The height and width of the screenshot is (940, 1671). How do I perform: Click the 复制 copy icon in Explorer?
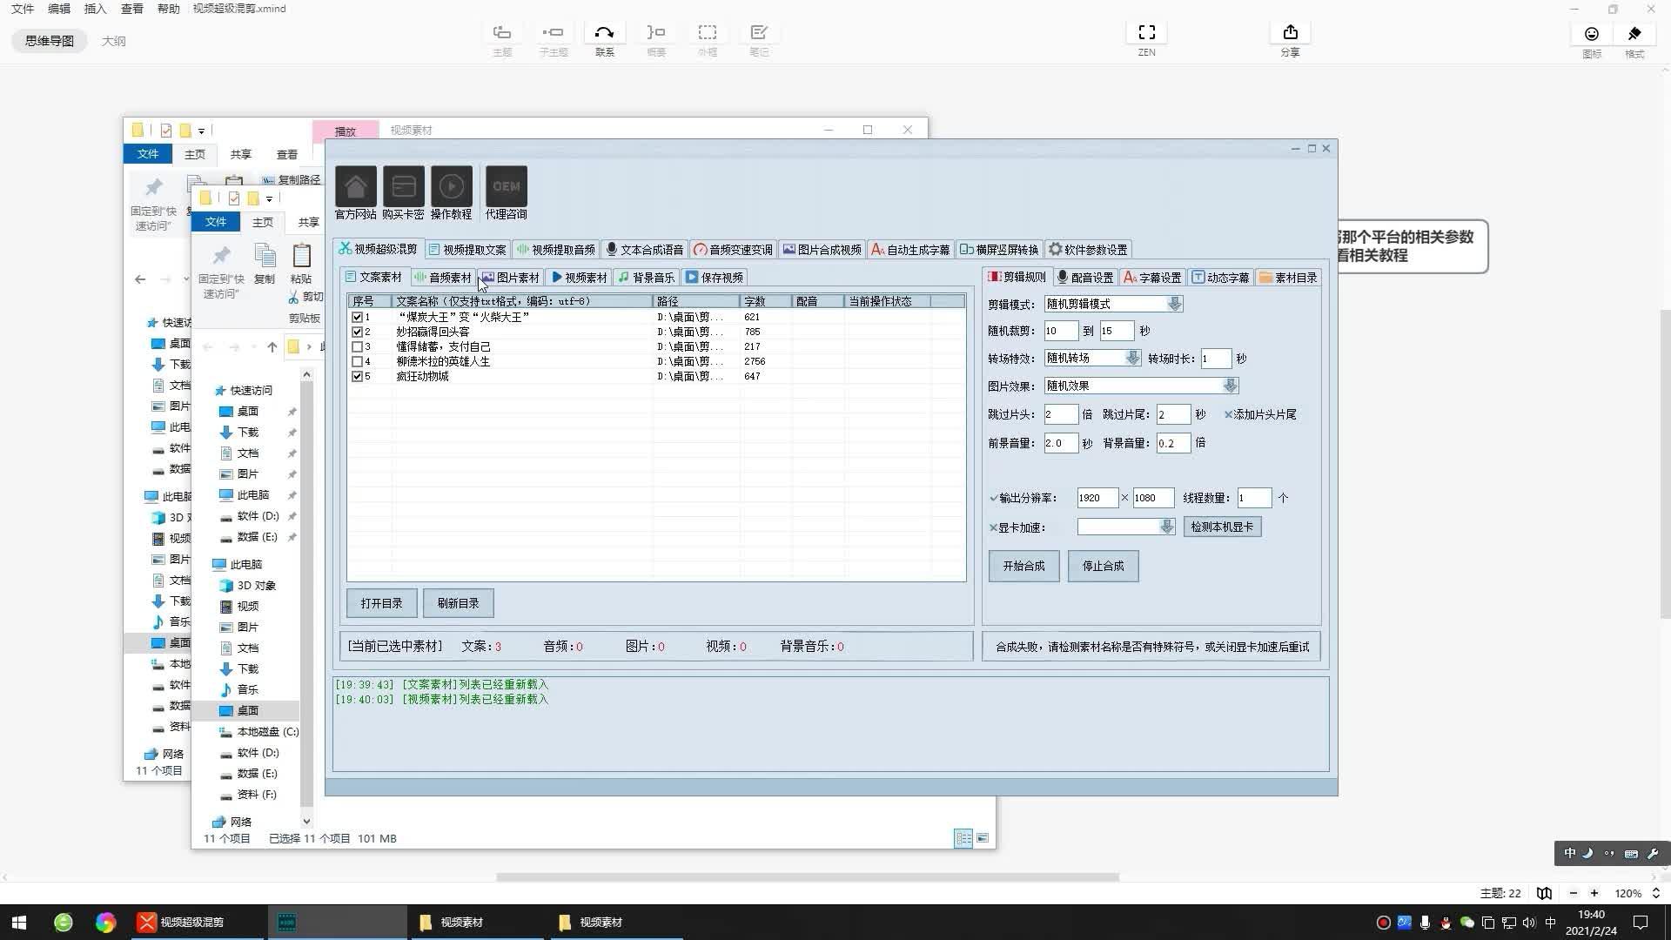[x=265, y=256]
